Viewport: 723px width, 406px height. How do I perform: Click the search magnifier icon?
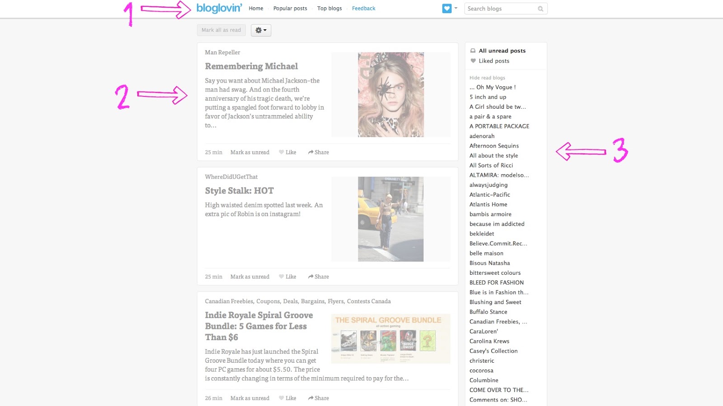540,9
